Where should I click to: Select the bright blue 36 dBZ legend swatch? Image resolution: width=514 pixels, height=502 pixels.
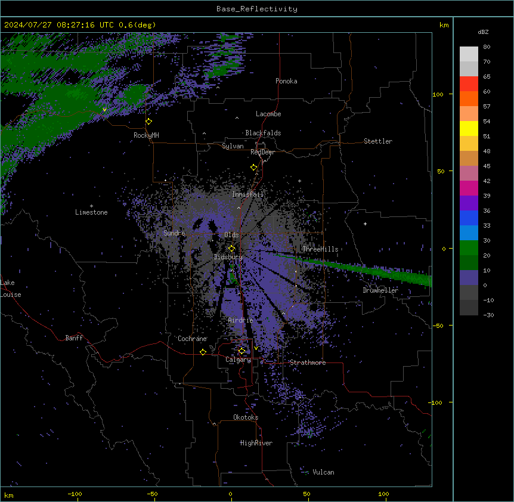coord(469,218)
